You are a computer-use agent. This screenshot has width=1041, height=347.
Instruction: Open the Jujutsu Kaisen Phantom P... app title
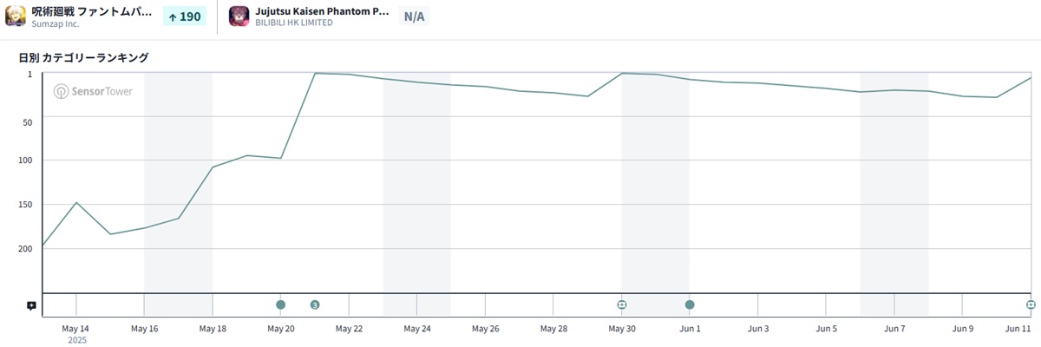point(322,11)
